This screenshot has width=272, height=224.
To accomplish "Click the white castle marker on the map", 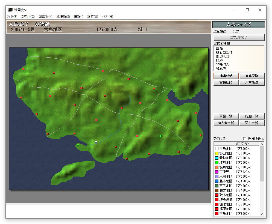I will pos(96,142).
